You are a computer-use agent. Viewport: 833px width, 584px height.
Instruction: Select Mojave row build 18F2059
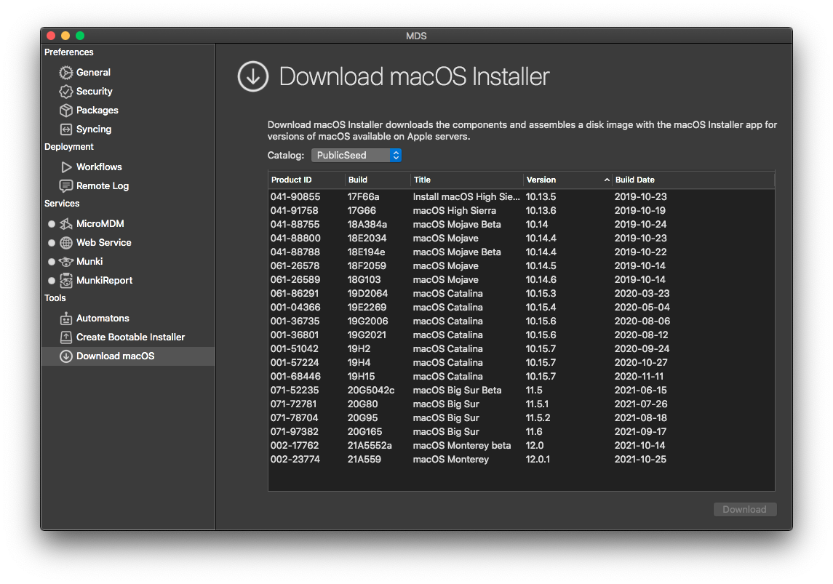pos(521,265)
